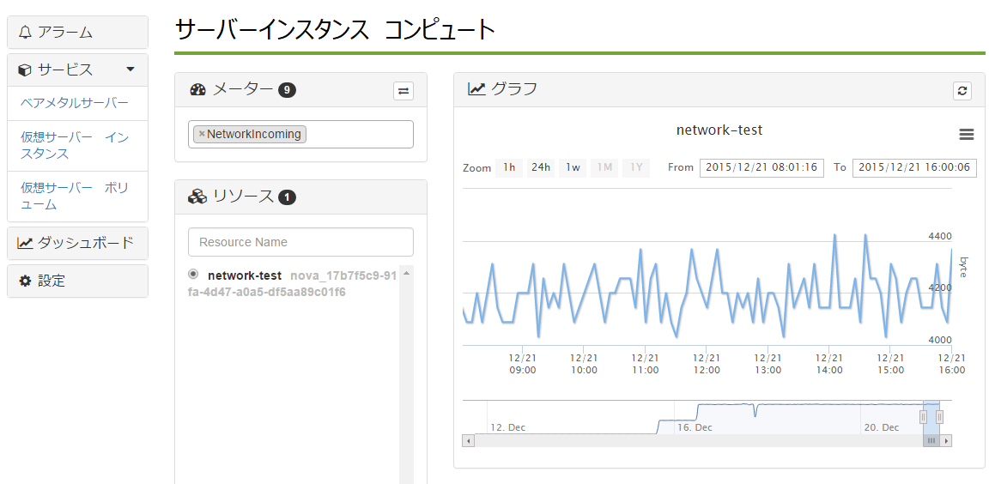Click the navigator scrollbar thumb

pos(931,440)
